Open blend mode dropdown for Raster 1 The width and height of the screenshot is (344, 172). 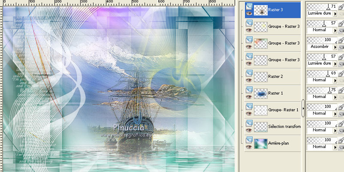coord(335,97)
